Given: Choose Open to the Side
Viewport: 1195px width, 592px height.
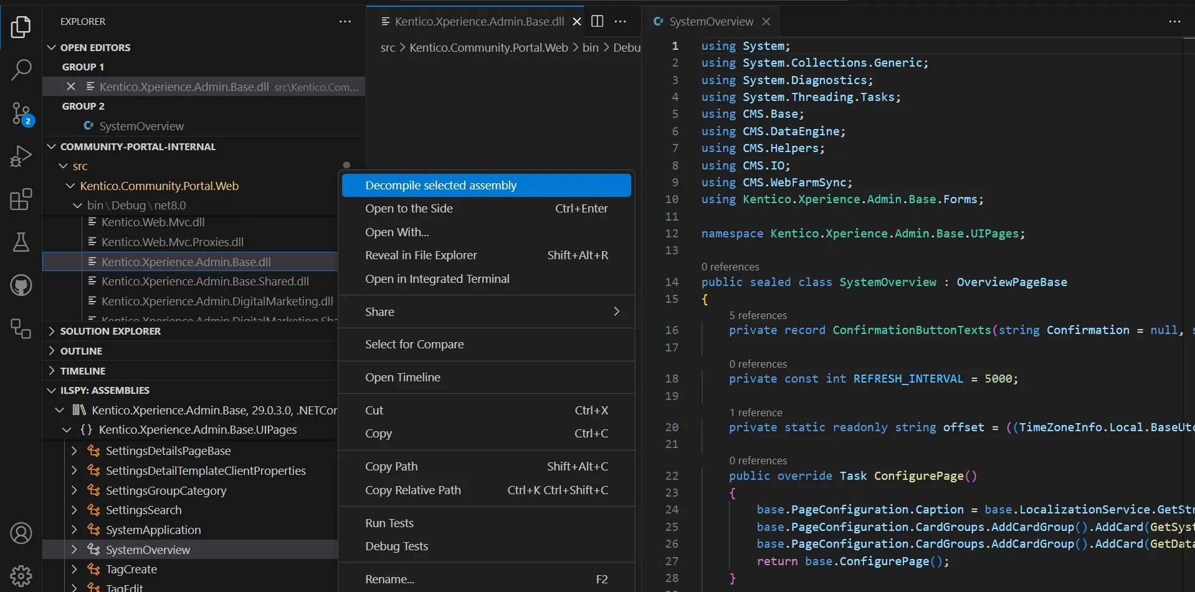Looking at the screenshot, I should point(487,209).
